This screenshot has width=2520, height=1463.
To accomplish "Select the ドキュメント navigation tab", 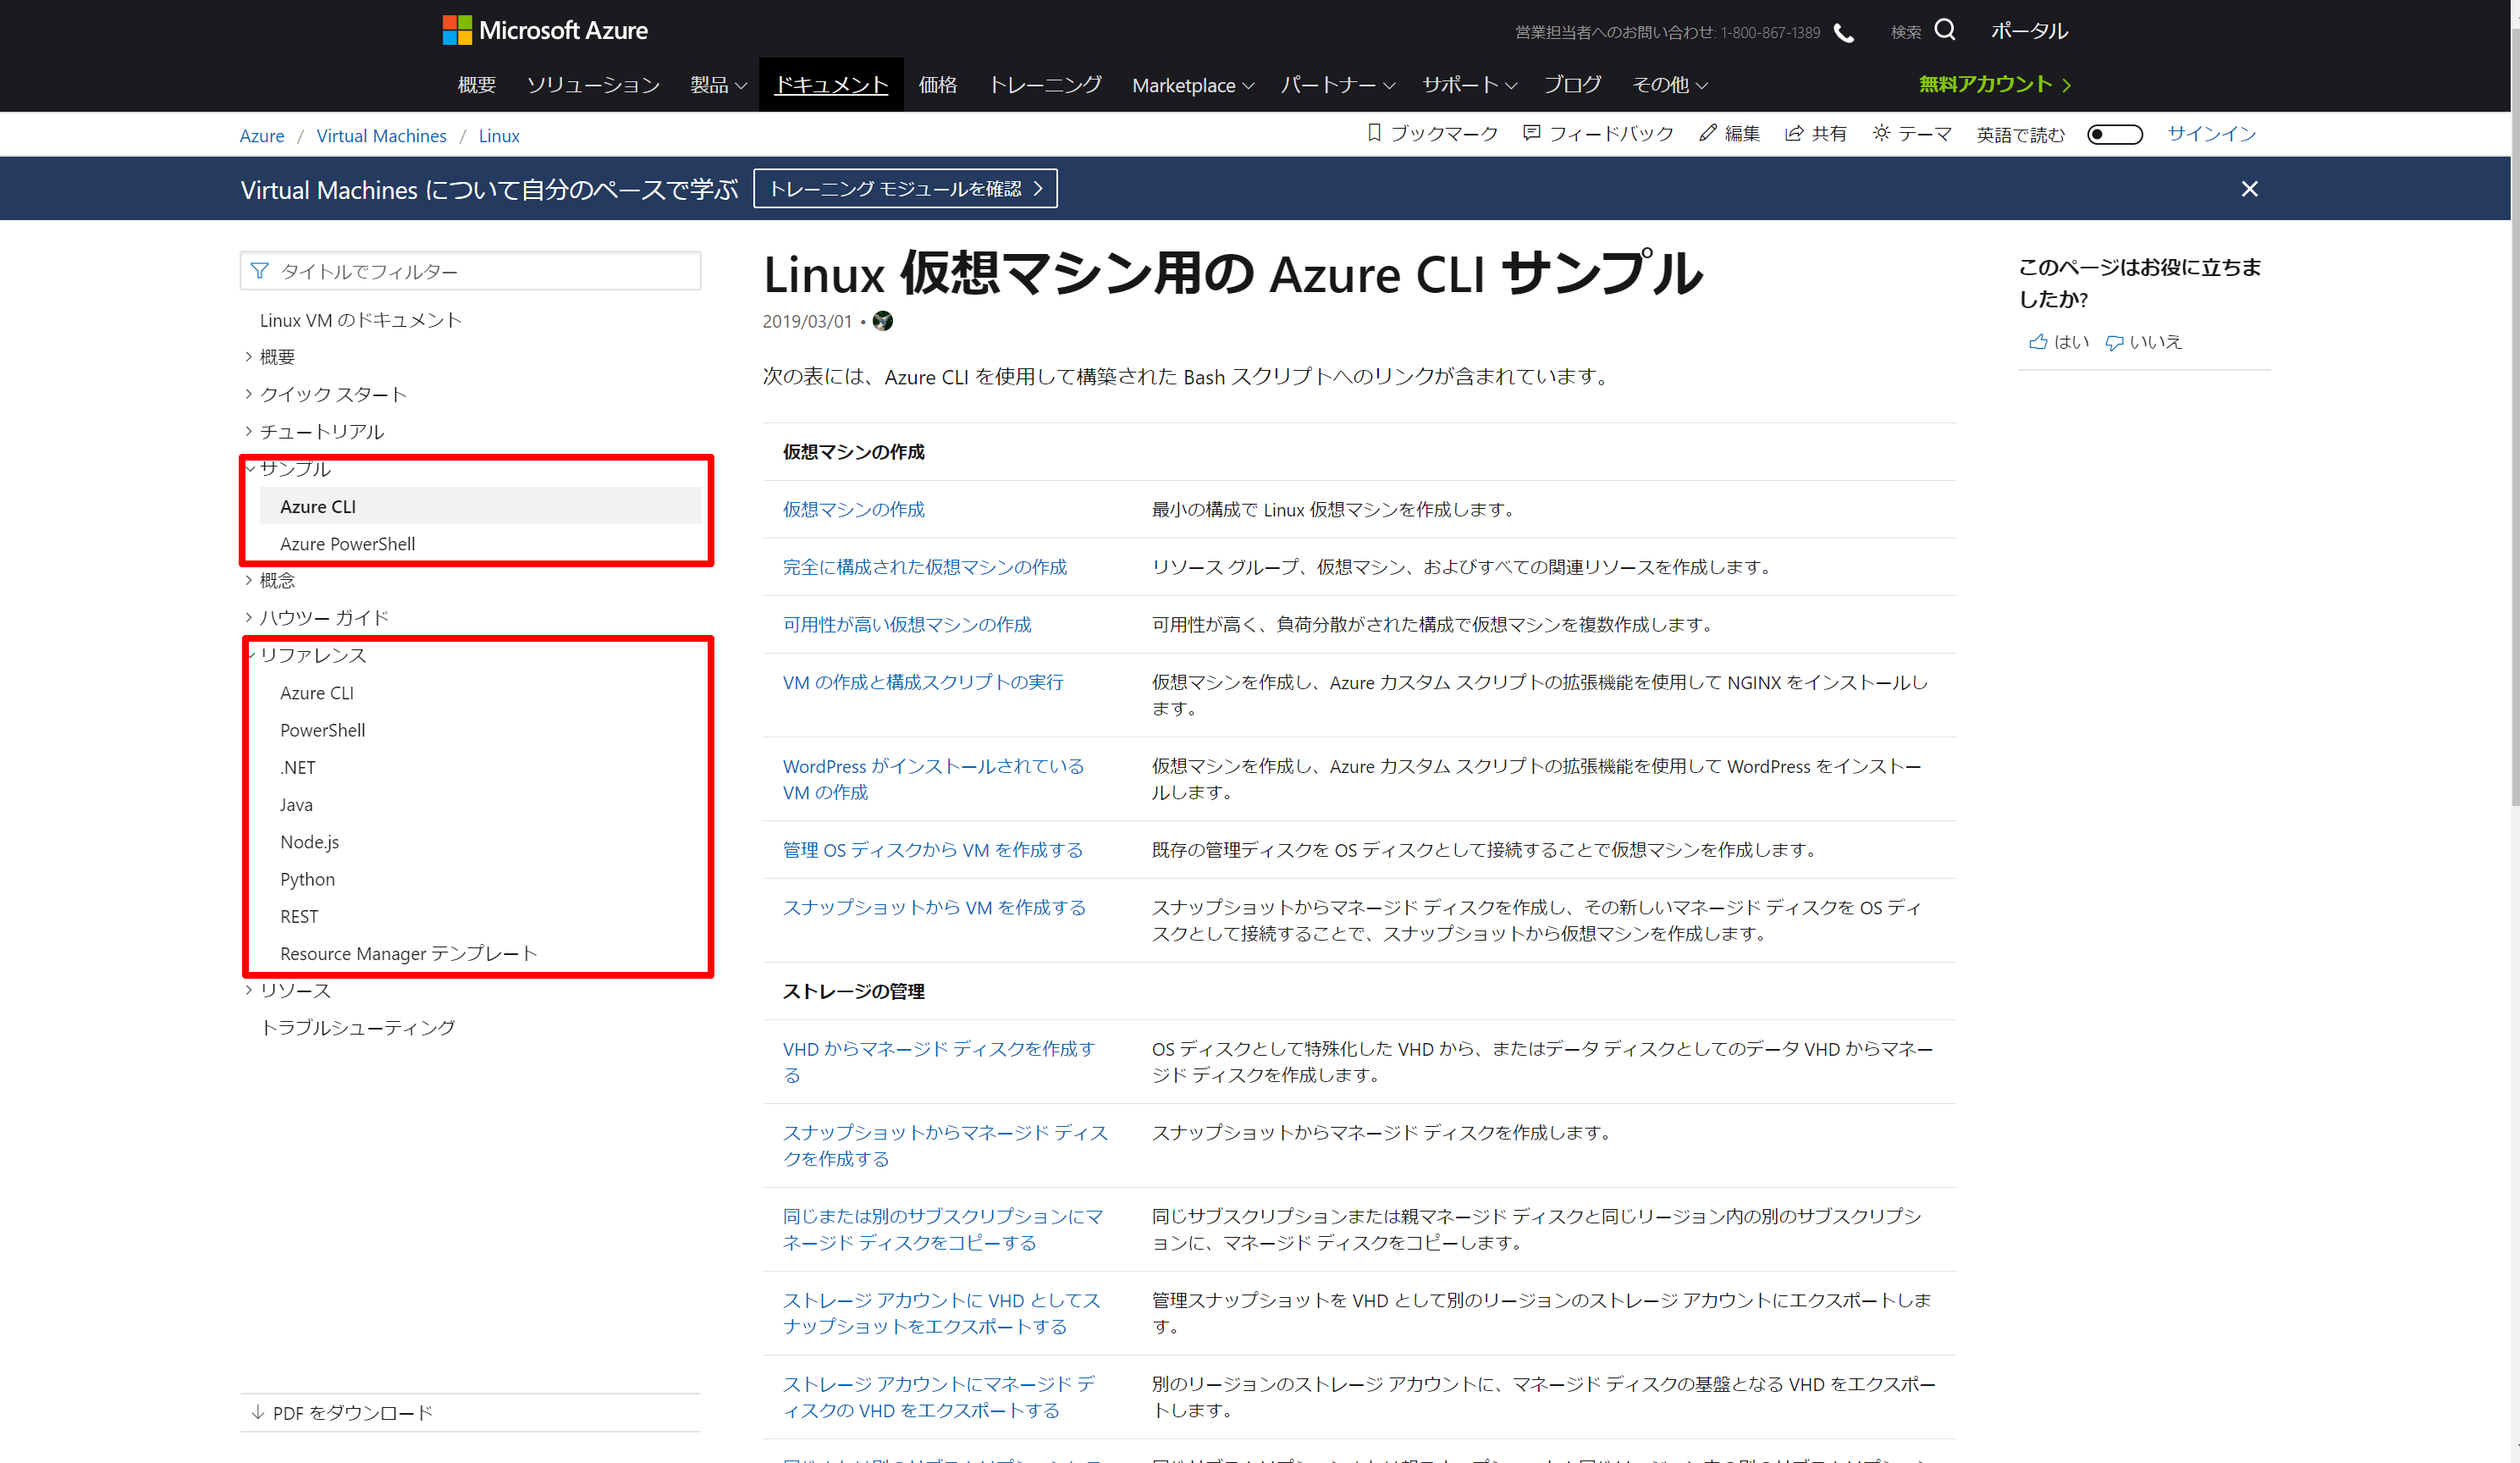I will (831, 85).
